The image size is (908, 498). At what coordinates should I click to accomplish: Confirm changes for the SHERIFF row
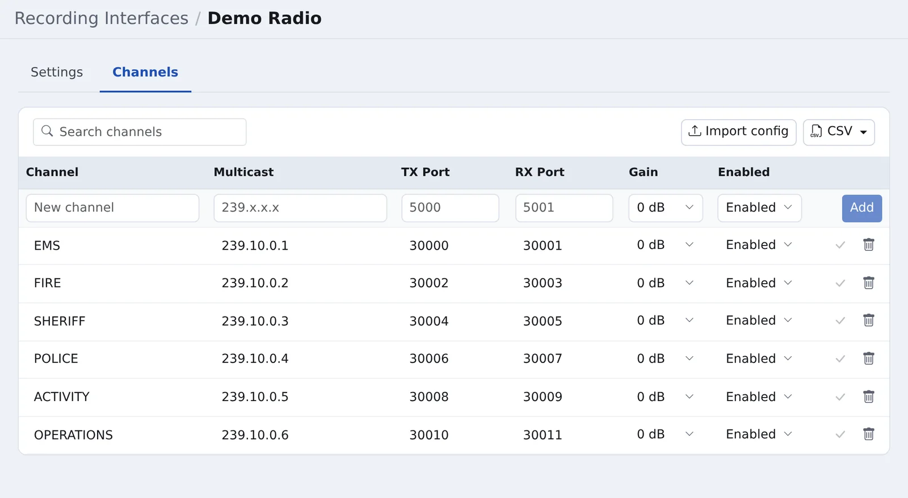click(x=840, y=320)
